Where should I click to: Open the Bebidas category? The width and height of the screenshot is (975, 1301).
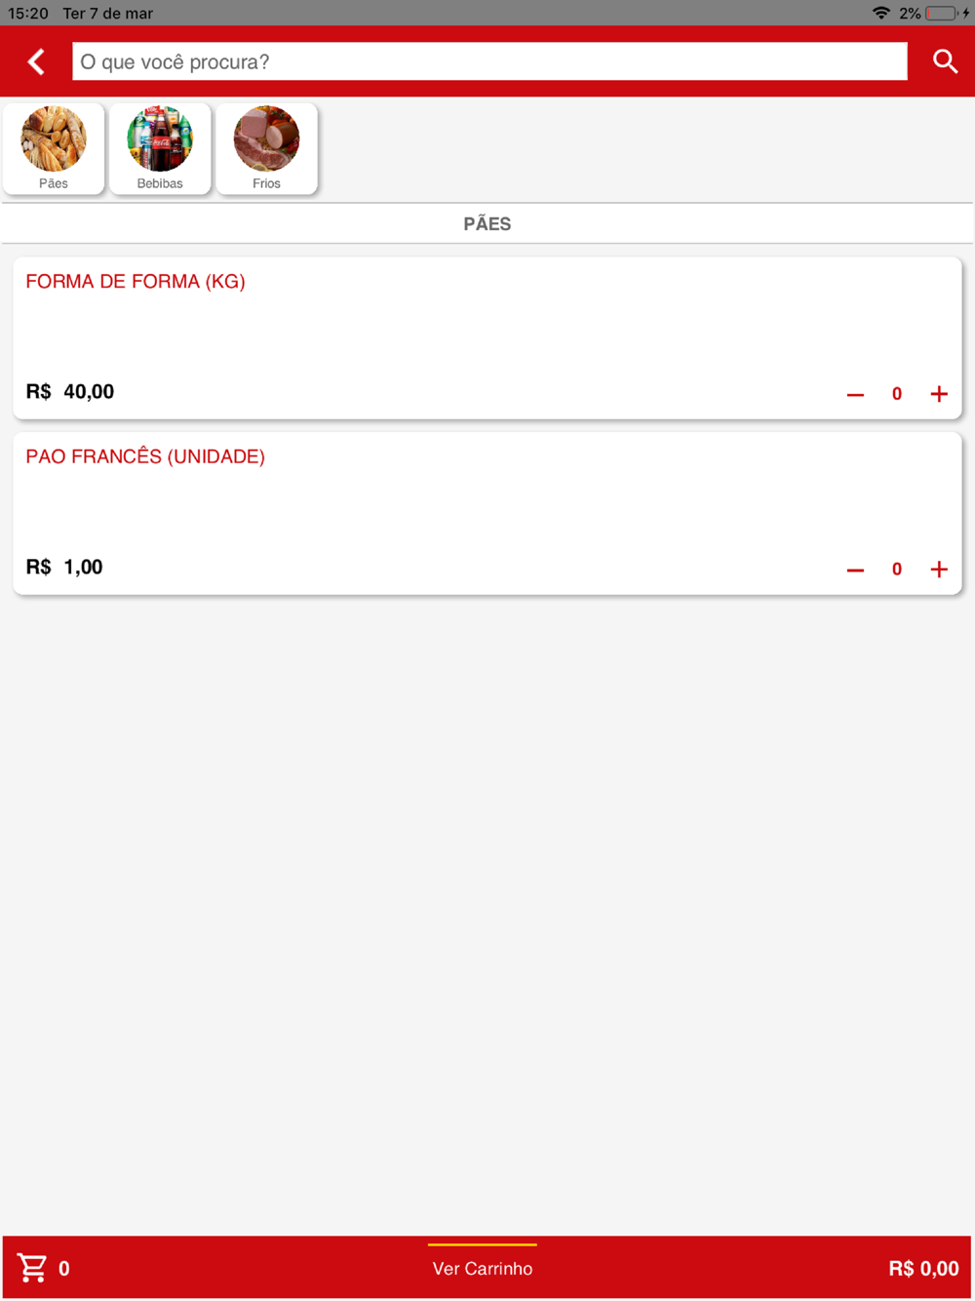[160, 149]
